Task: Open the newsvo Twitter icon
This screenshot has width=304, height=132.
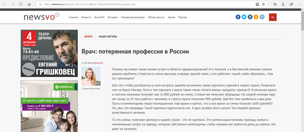Action: click(x=244, y=17)
